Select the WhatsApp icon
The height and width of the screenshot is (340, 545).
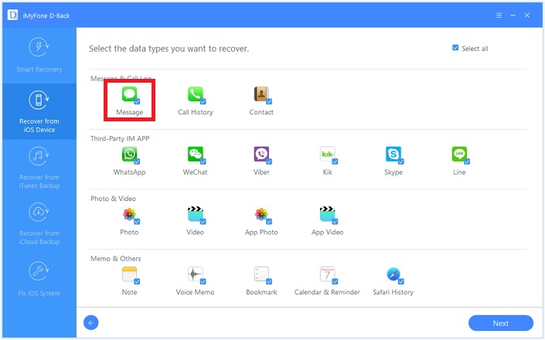click(129, 155)
